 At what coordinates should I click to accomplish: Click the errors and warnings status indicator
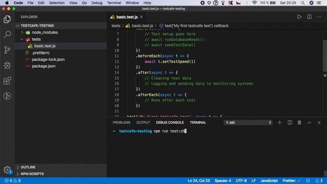13,180
